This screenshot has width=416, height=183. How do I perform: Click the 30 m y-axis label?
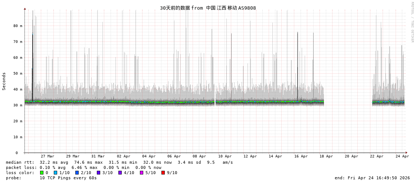point(18,105)
